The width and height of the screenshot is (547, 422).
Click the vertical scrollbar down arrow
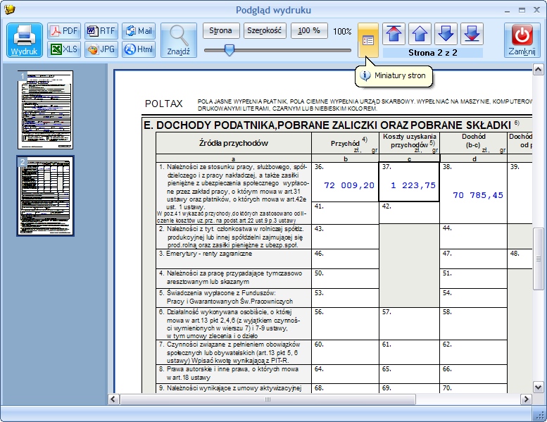[539, 387]
